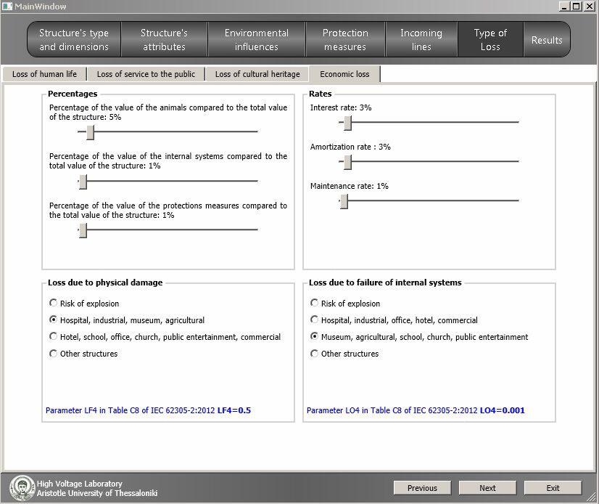Open the Incoming lines section
Viewport: 599px width, 504px height.
[x=421, y=39]
